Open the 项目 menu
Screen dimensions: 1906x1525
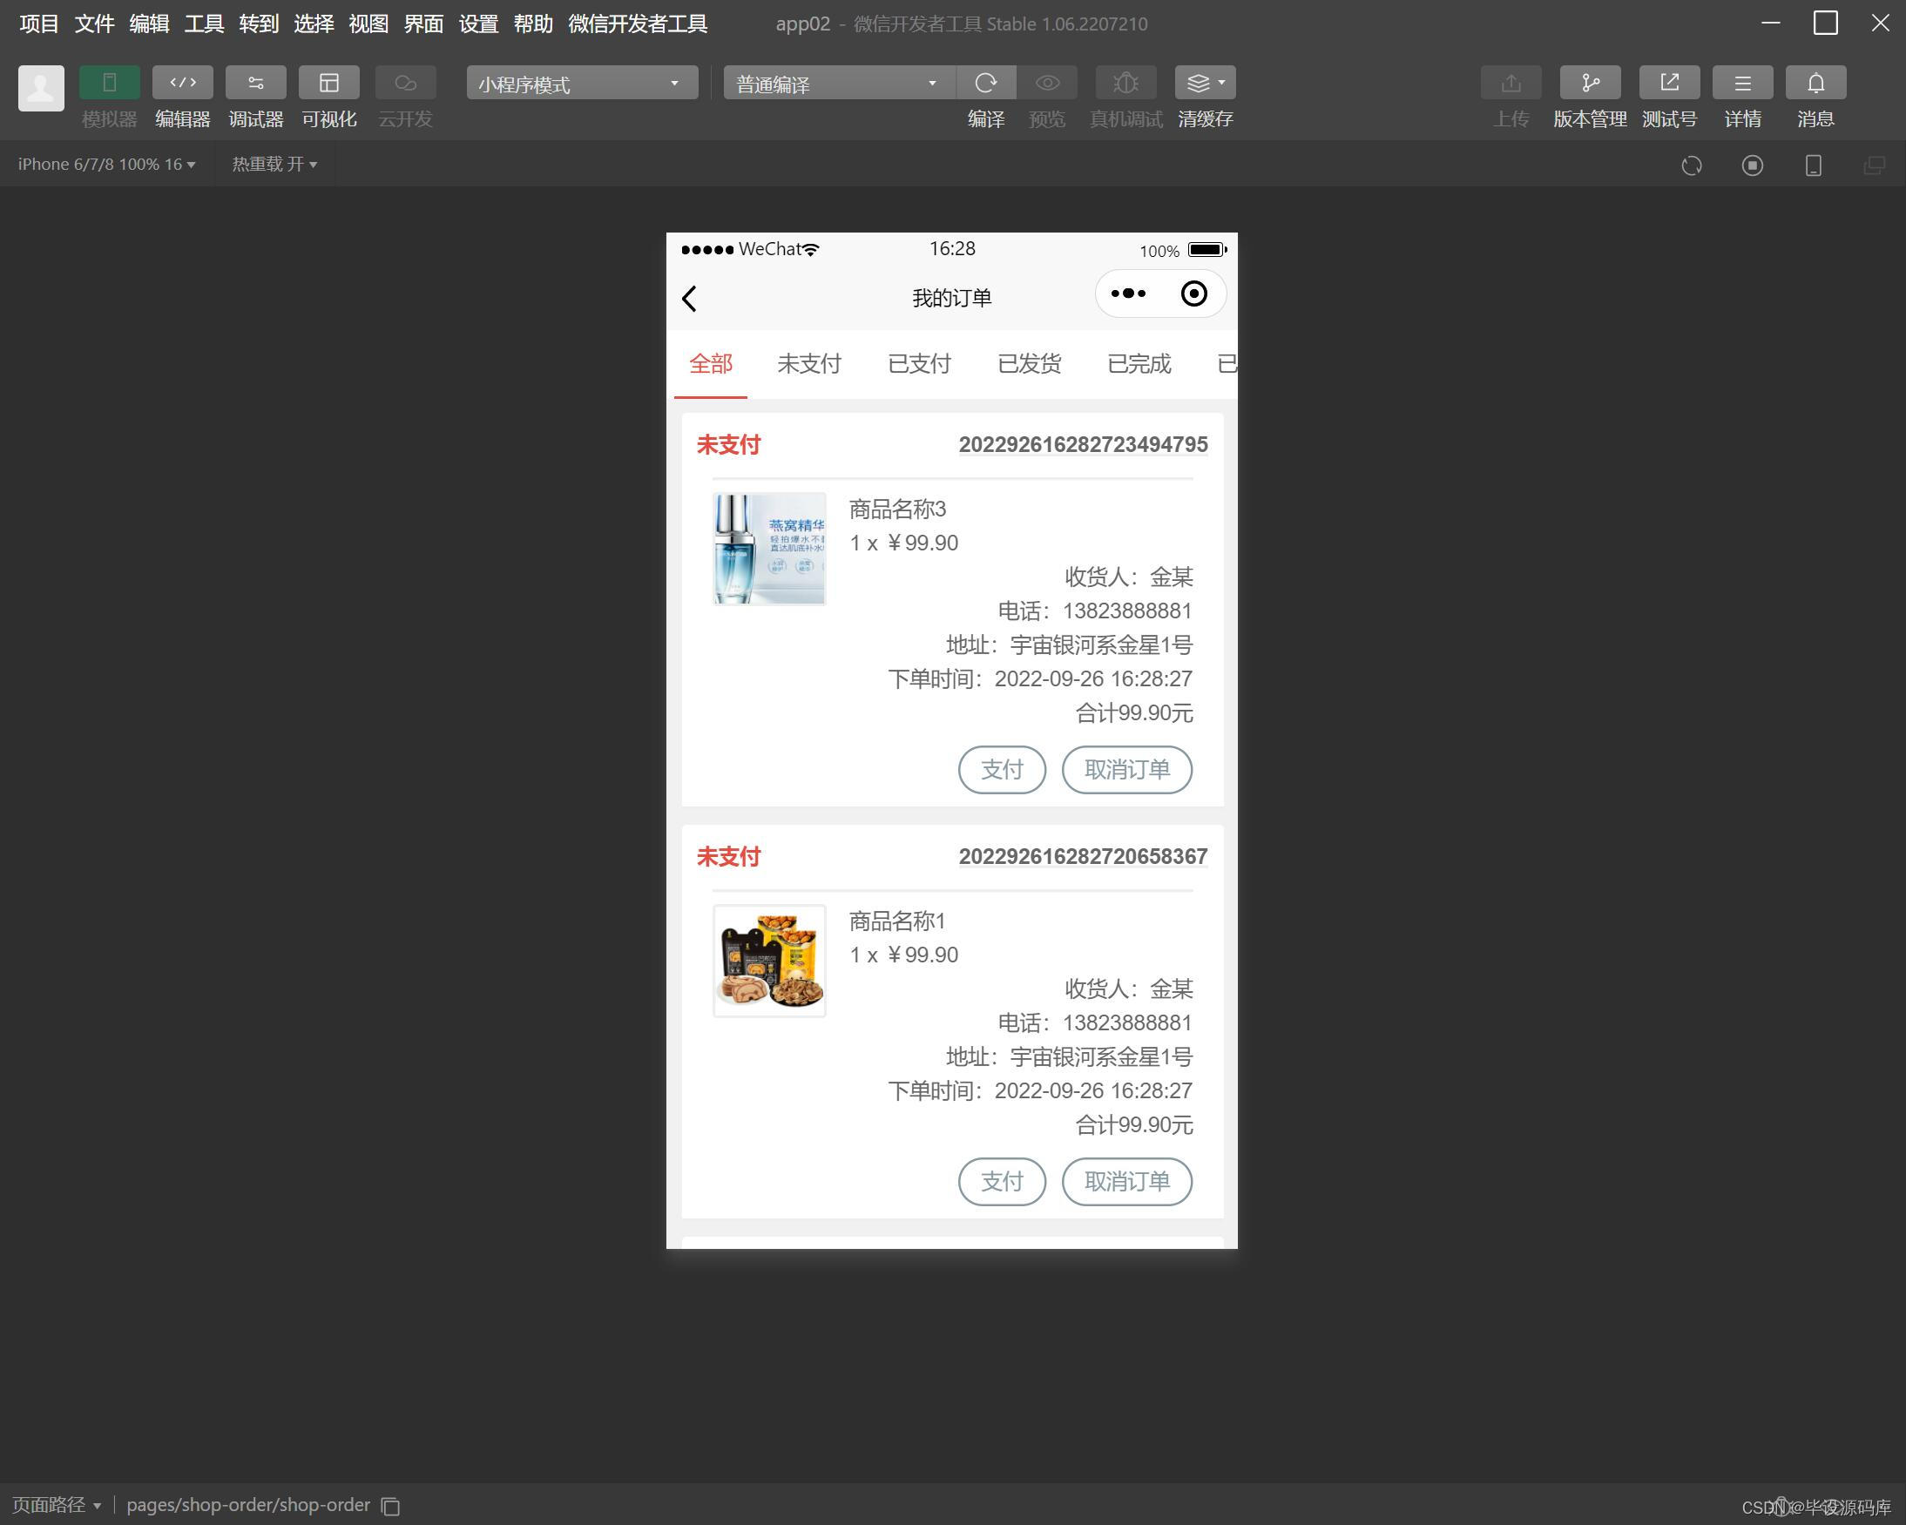39,24
